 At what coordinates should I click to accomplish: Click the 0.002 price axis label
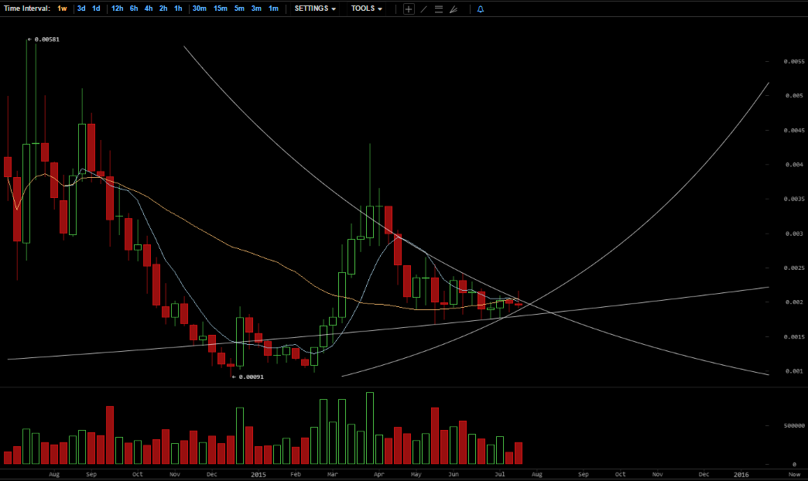(x=794, y=302)
